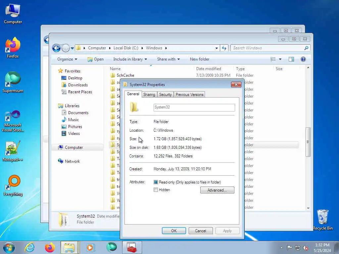Open the Pictures library
339x254 pixels.
pos(75,127)
